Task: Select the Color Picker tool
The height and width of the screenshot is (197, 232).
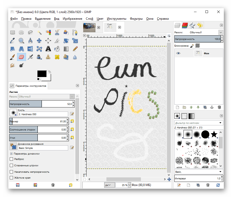Action: coord(13,40)
